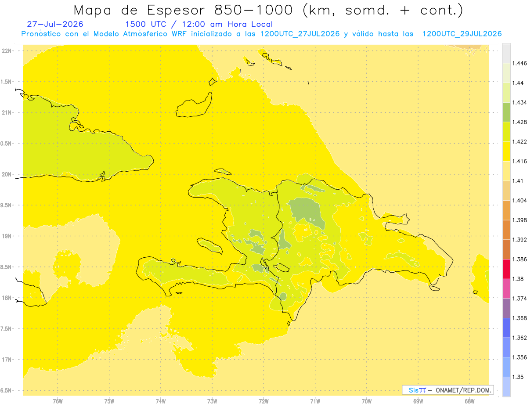
Task: Click the 'ONAMET/REP.DOM.' label box
Action: (x=448, y=390)
